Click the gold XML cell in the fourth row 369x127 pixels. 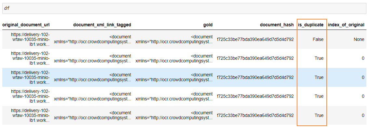tap(174, 96)
